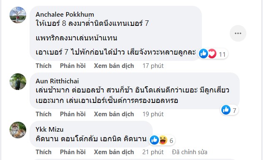Open the Đã chỉnh sửa edit history link
The height and width of the screenshot is (160, 263).
point(189,152)
